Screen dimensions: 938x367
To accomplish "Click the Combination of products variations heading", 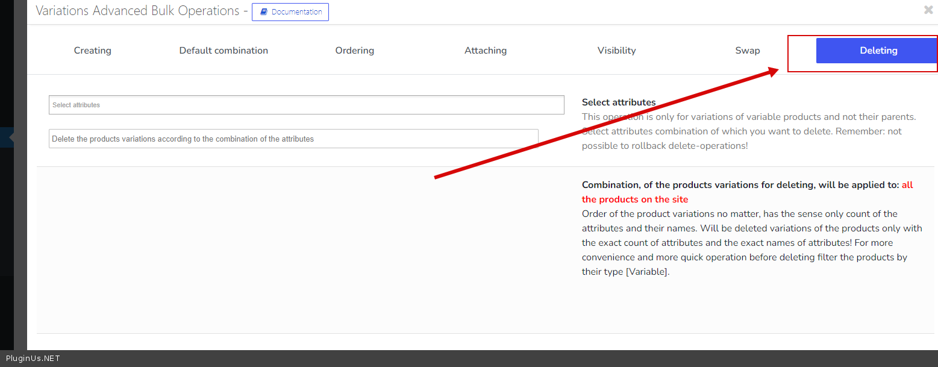I will point(740,185).
